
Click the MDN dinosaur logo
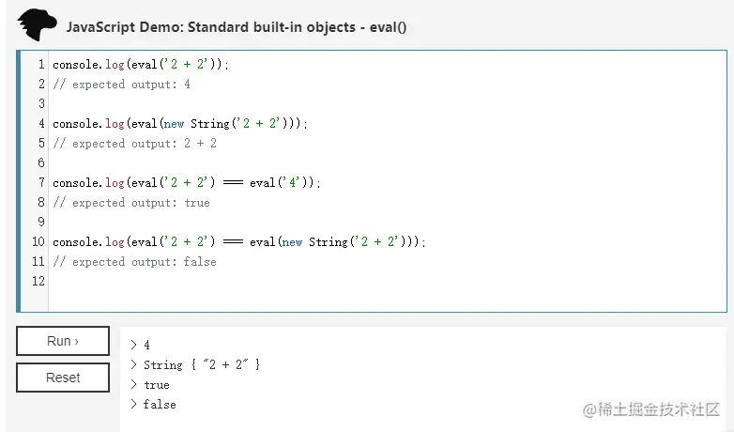tap(37, 24)
